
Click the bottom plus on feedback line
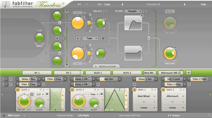(x=67, y=65)
